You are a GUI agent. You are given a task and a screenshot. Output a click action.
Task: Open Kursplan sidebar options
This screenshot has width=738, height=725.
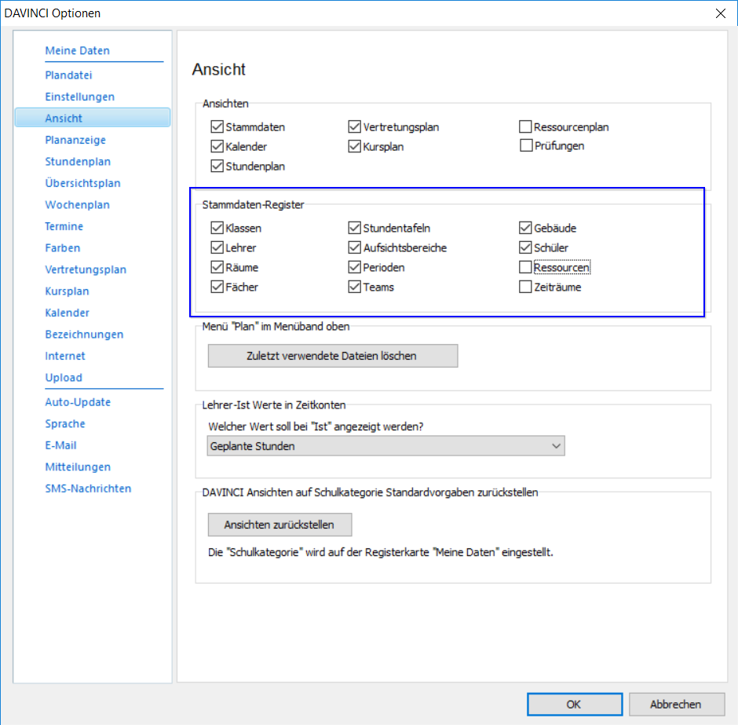coord(67,291)
